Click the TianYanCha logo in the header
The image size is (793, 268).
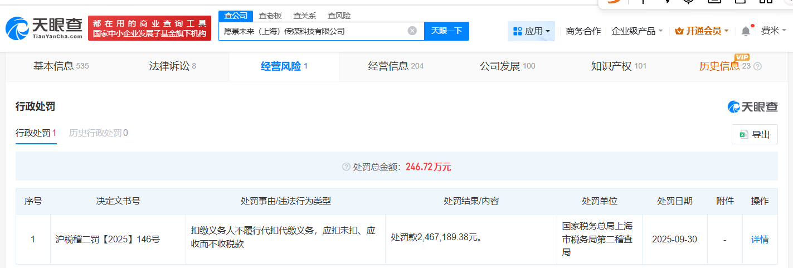[44, 28]
